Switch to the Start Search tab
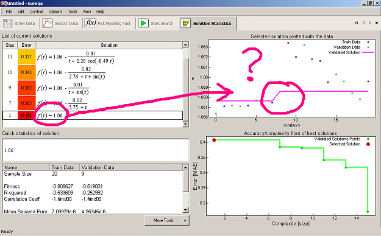 [x=157, y=23]
